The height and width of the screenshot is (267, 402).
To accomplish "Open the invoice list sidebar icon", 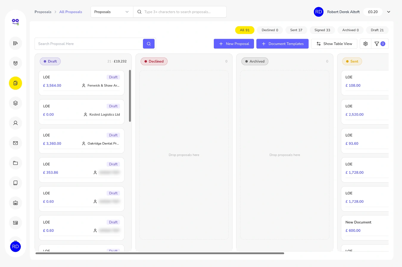I will [x=15, y=223].
